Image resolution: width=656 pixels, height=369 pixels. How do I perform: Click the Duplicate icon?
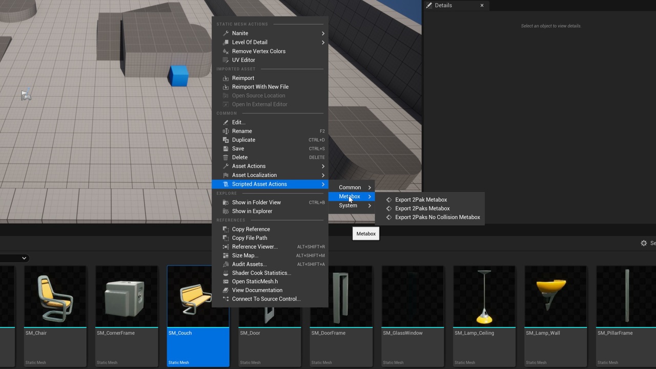pyautogui.click(x=225, y=140)
